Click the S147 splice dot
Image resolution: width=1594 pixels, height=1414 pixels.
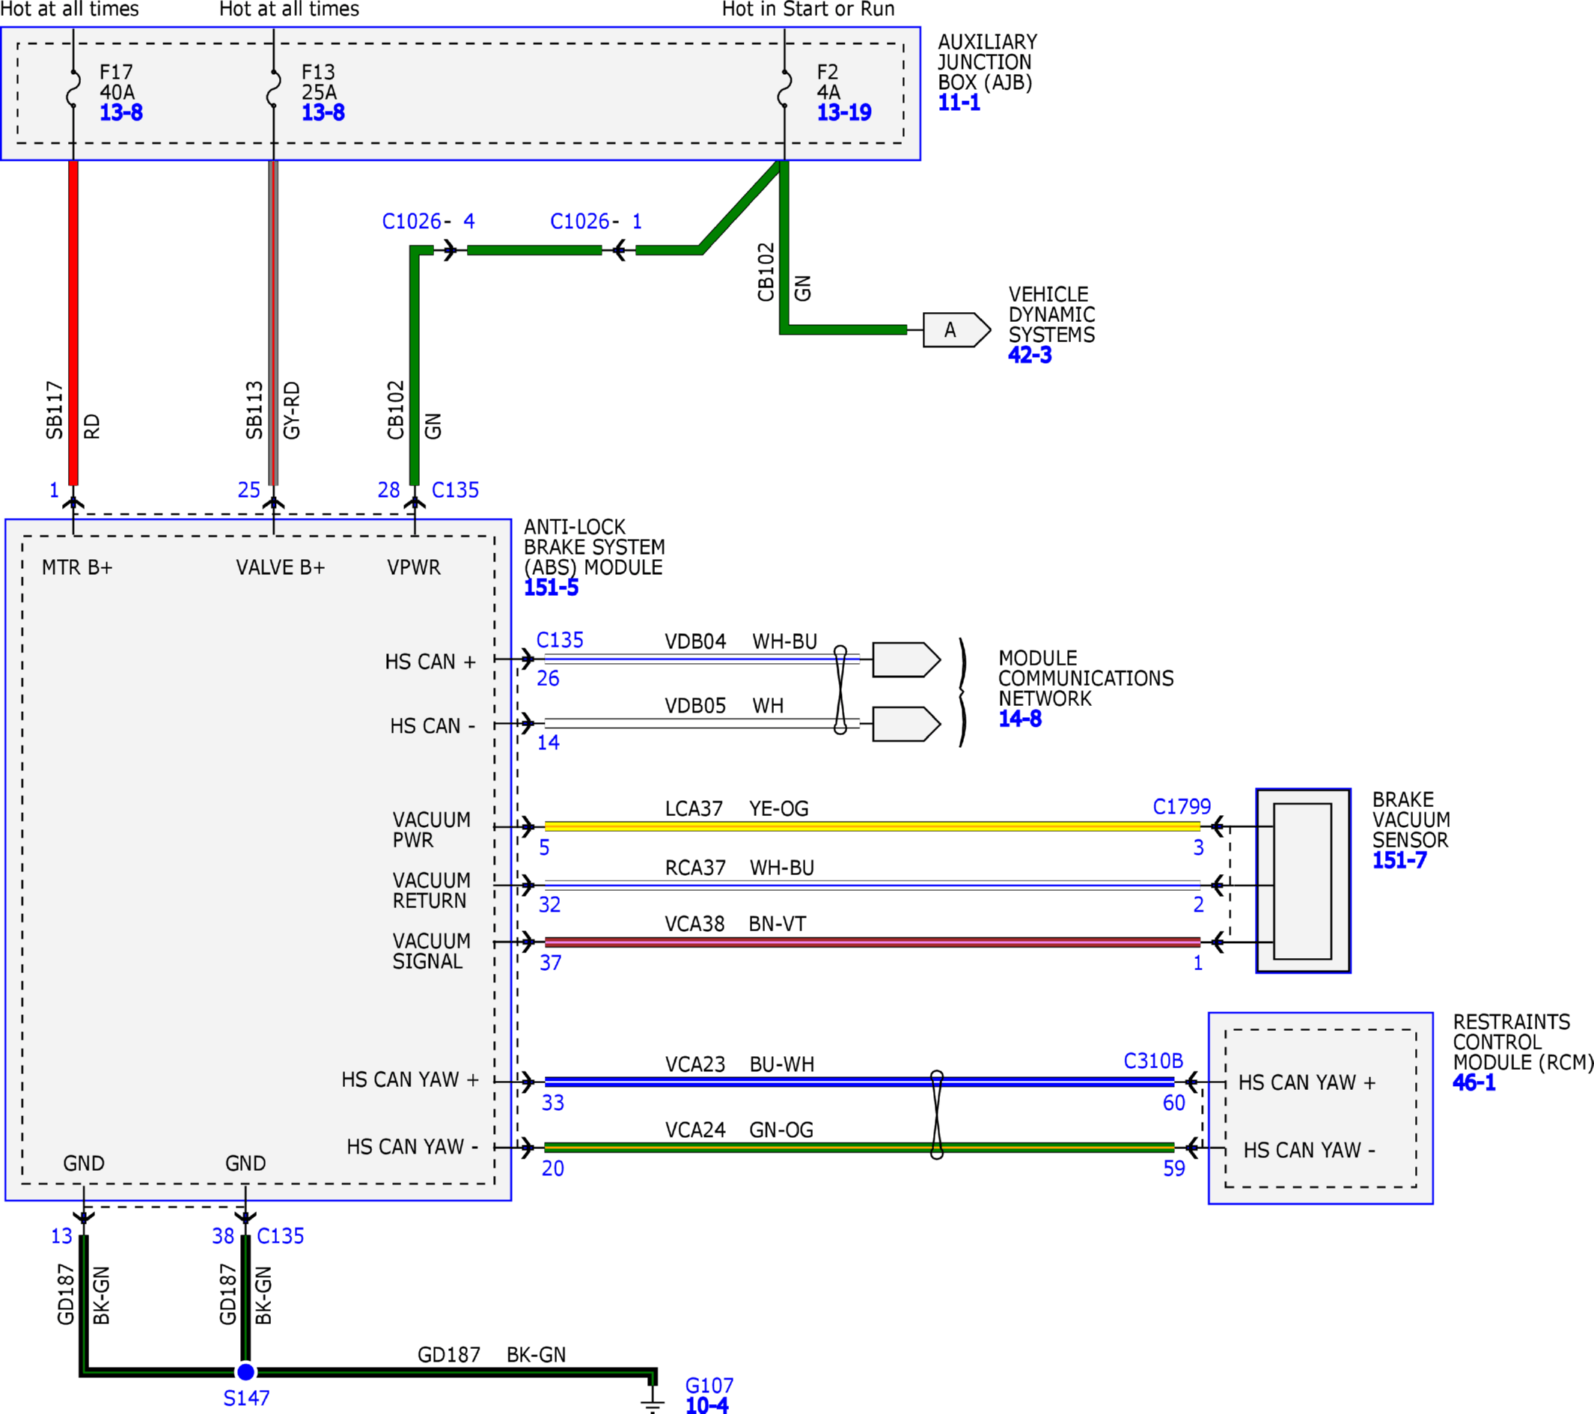(x=245, y=1371)
